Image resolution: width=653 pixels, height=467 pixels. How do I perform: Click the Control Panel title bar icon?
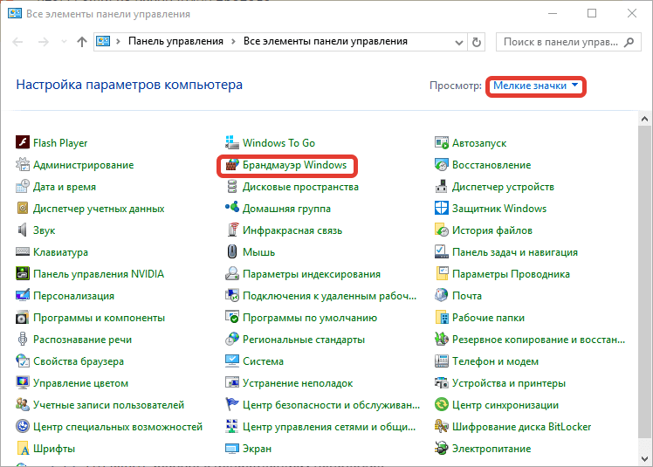(15, 13)
